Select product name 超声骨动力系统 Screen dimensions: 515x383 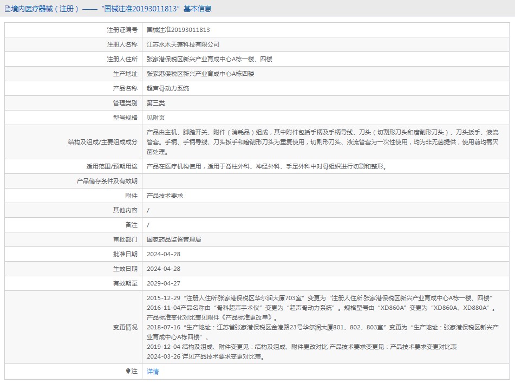coord(168,88)
